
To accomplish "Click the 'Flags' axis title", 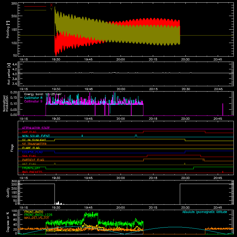I will coord(12,148).
